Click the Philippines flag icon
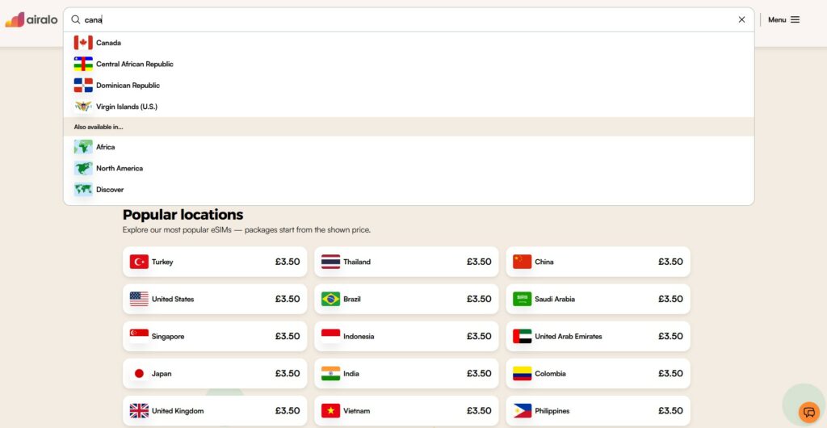 click(523, 410)
